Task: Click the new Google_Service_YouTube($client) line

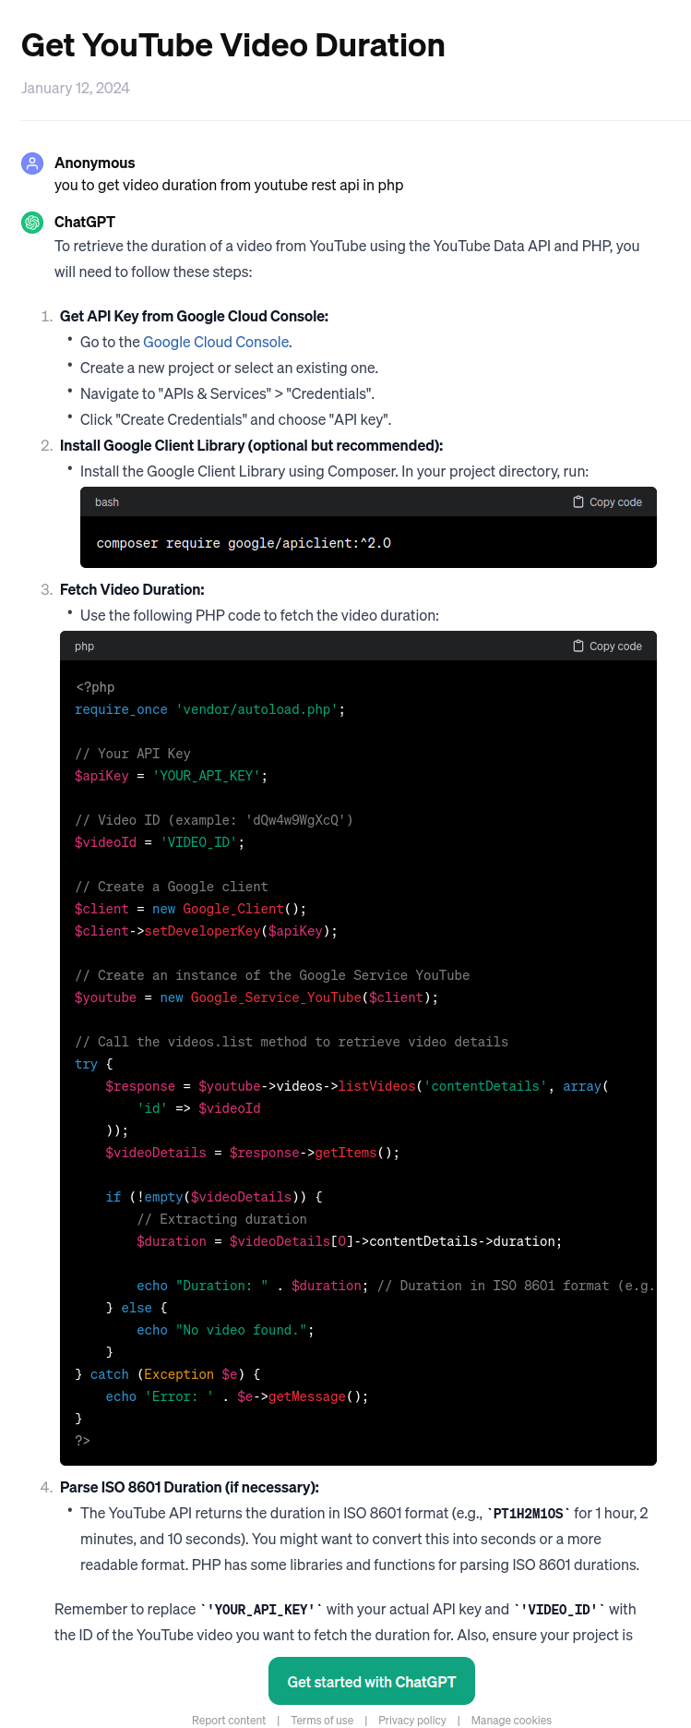Action: pos(256,997)
